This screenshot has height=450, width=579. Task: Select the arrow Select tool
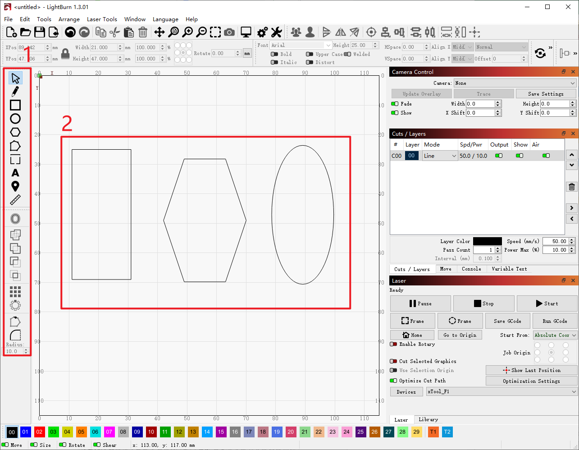coord(15,78)
